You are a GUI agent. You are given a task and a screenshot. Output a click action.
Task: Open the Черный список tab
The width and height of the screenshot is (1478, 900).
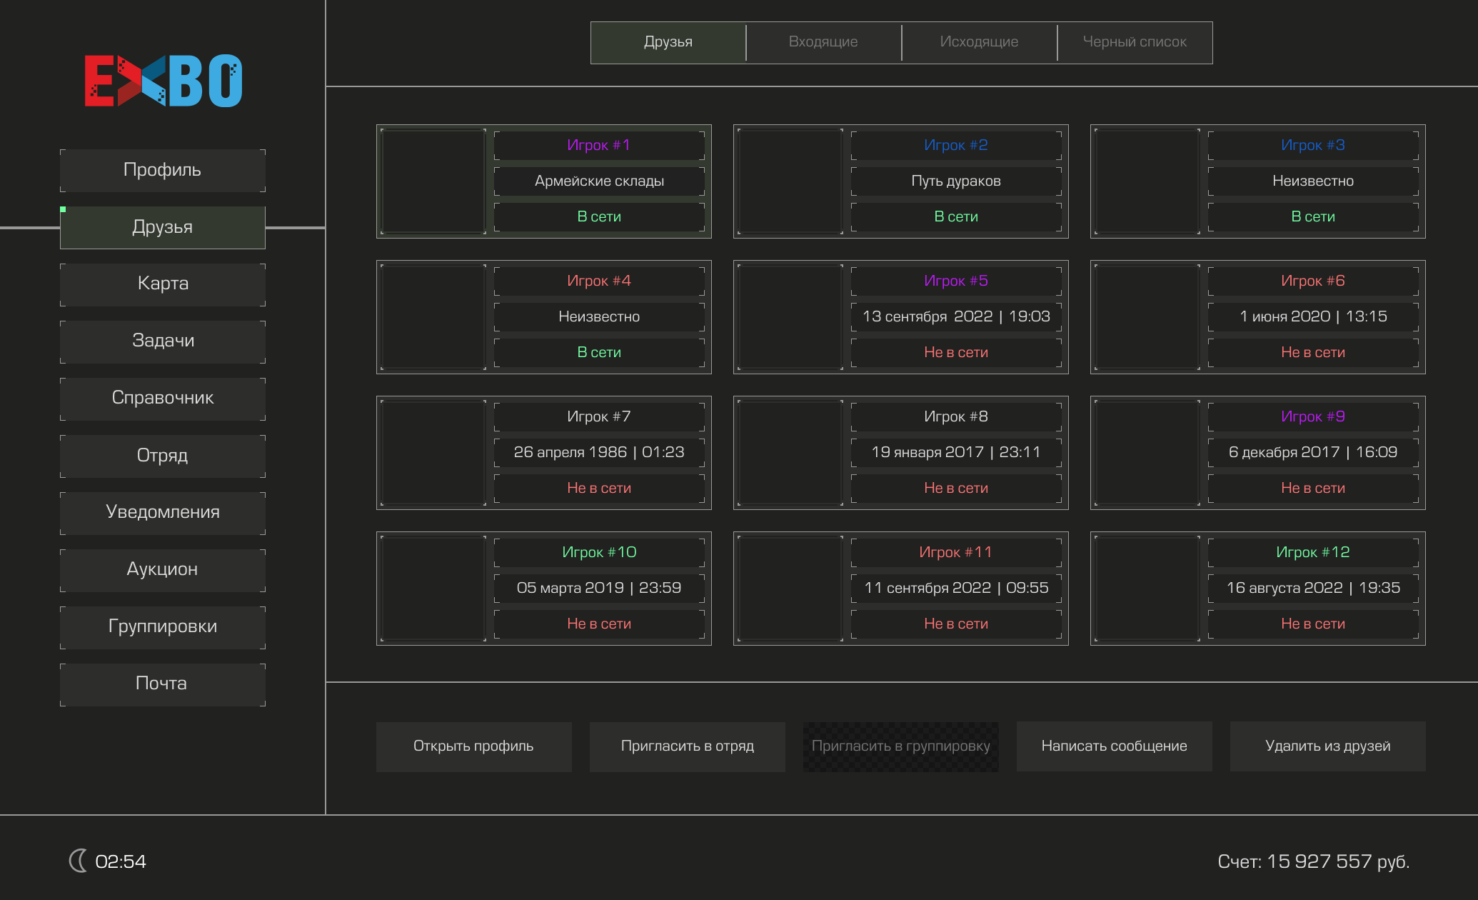(x=1135, y=42)
